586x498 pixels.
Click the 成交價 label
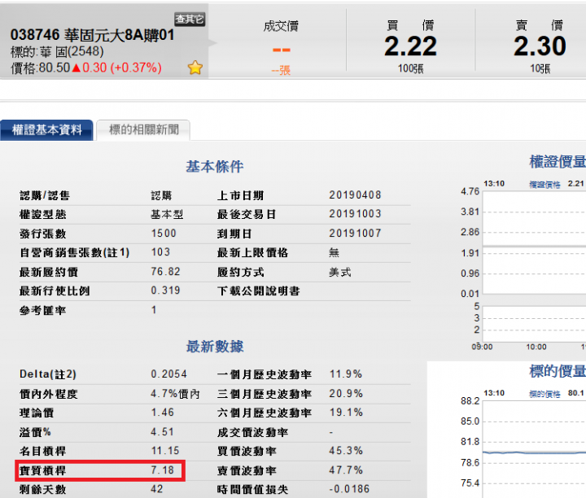[x=281, y=26]
